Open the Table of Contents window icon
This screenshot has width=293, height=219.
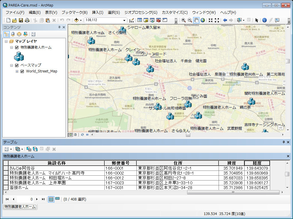(140, 20)
